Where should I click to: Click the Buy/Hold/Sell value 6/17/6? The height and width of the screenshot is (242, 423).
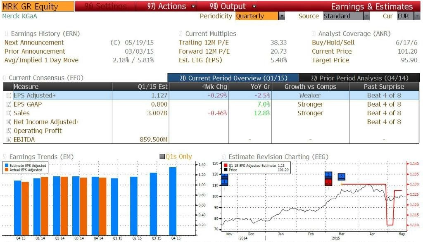[406, 43]
